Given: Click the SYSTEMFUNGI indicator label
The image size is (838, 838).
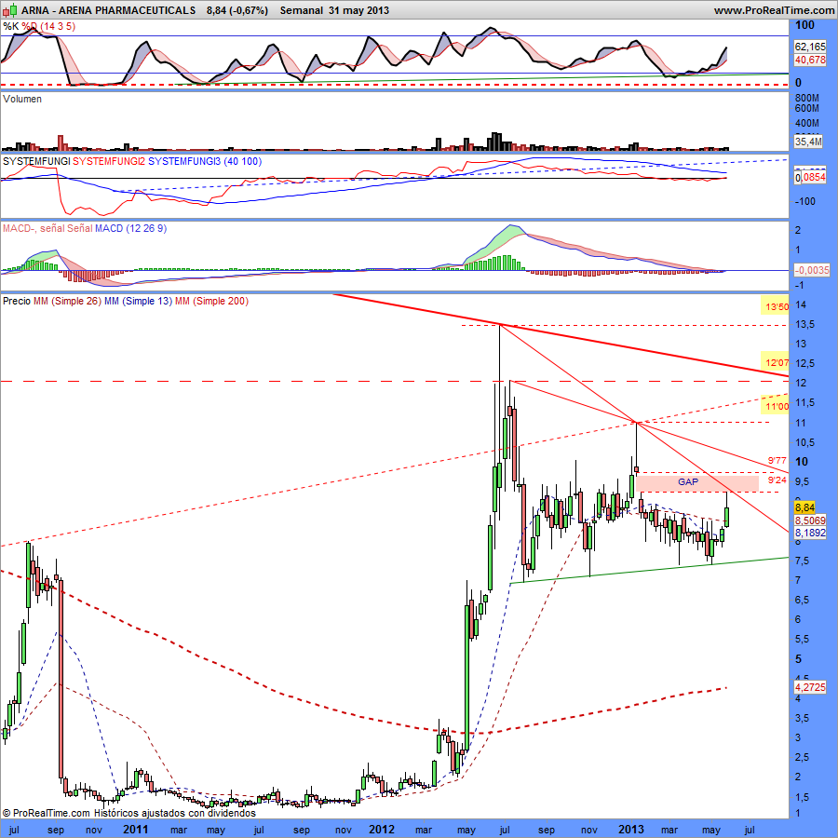Looking at the screenshot, I should pyautogui.click(x=36, y=161).
